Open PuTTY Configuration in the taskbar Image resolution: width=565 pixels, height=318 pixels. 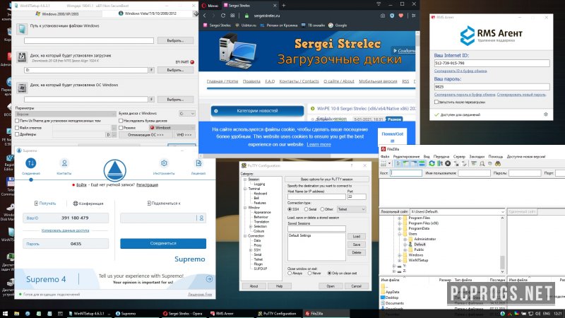click(x=278, y=314)
